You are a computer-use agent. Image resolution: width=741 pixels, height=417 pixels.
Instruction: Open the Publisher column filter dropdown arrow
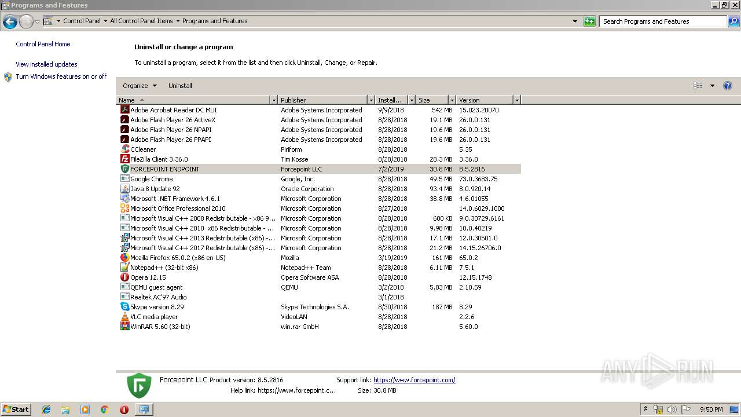tap(371, 100)
